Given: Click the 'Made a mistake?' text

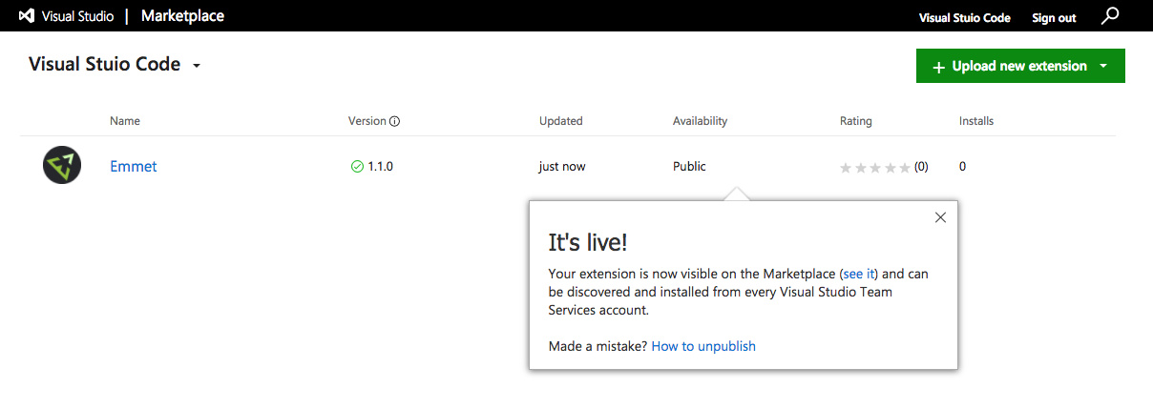Looking at the screenshot, I should (598, 346).
